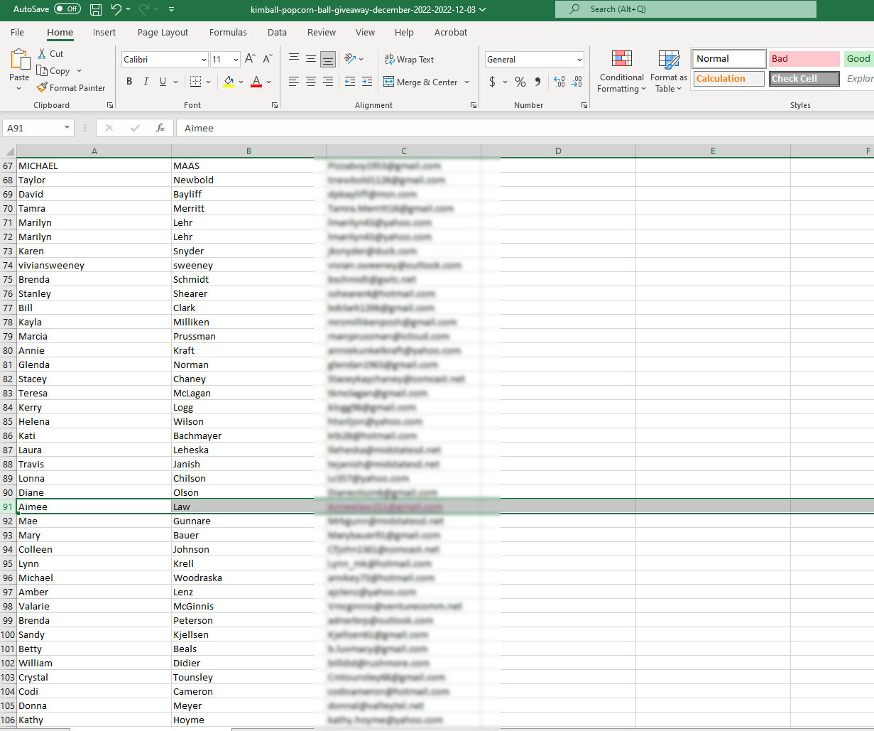Click the Wrap Text button
This screenshot has width=874, height=731.
[409, 60]
